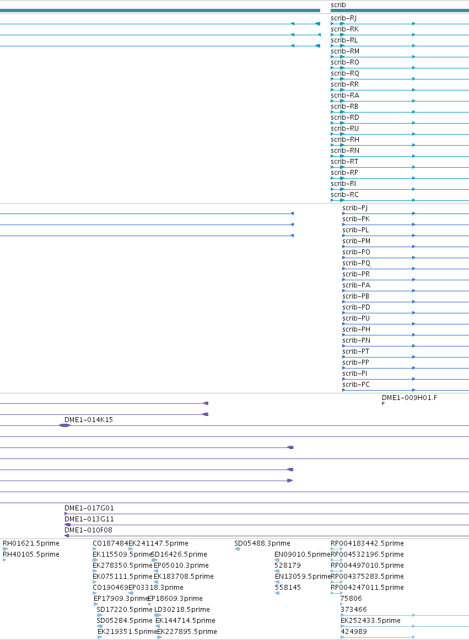The height and width of the screenshot is (640, 469).
Task: Select the scrib-RB transcript
Action: click(344, 106)
